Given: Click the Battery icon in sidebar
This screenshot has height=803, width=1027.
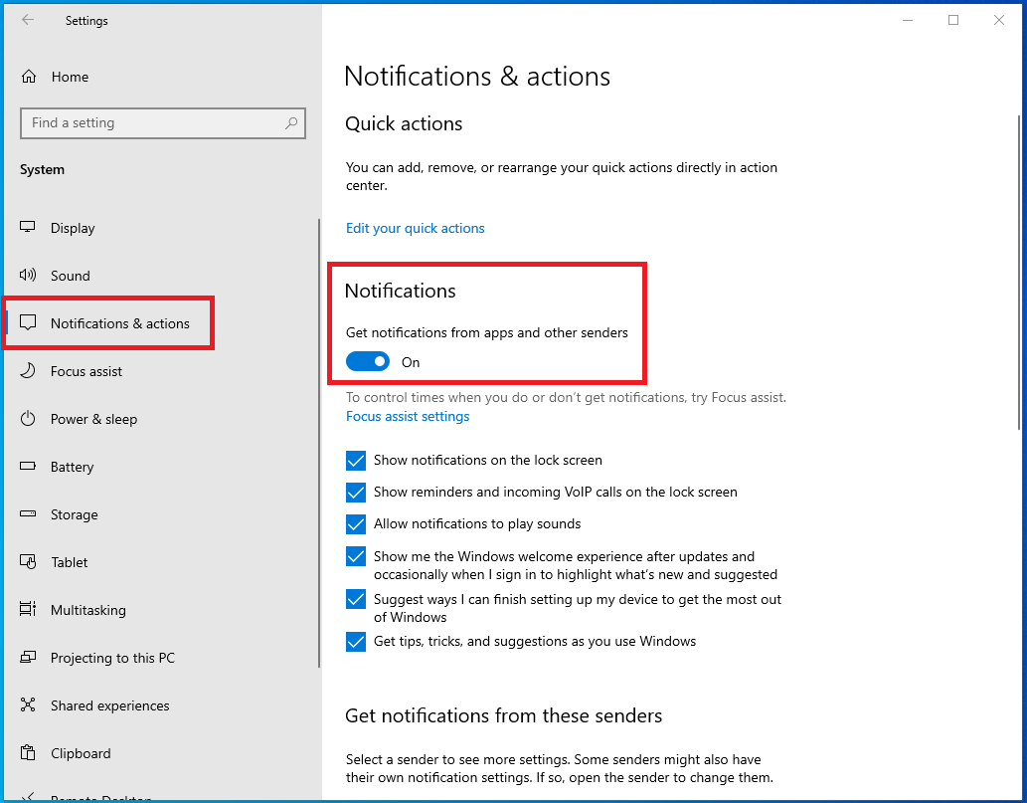Looking at the screenshot, I should (x=28, y=467).
